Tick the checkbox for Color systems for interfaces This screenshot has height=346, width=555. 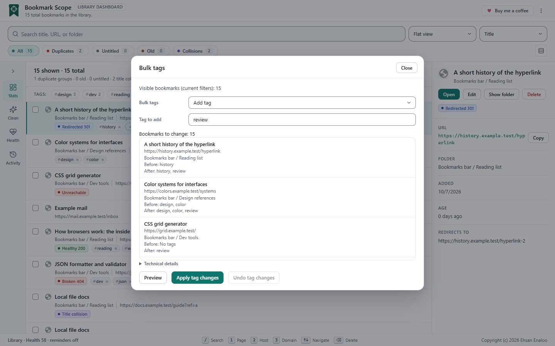pyautogui.click(x=35, y=142)
